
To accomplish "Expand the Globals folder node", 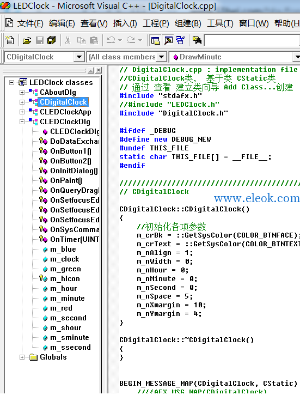I will coord(22,357).
